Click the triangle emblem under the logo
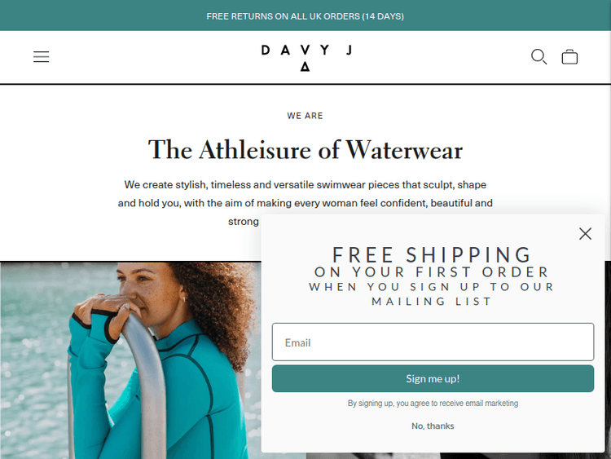The width and height of the screenshot is (611, 459). pos(305,67)
